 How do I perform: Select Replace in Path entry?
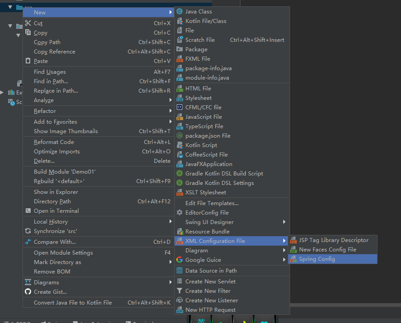(98, 91)
